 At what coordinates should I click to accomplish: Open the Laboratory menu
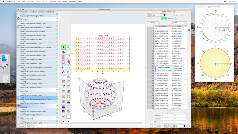(62, 1)
